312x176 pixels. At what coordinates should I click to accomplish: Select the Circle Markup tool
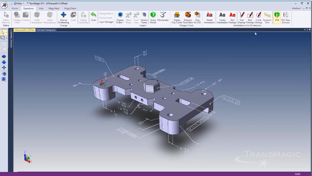tap(258, 17)
